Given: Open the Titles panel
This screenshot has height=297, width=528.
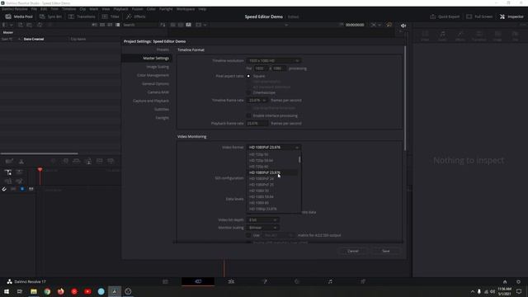Looking at the screenshot, I should [111, 16].
